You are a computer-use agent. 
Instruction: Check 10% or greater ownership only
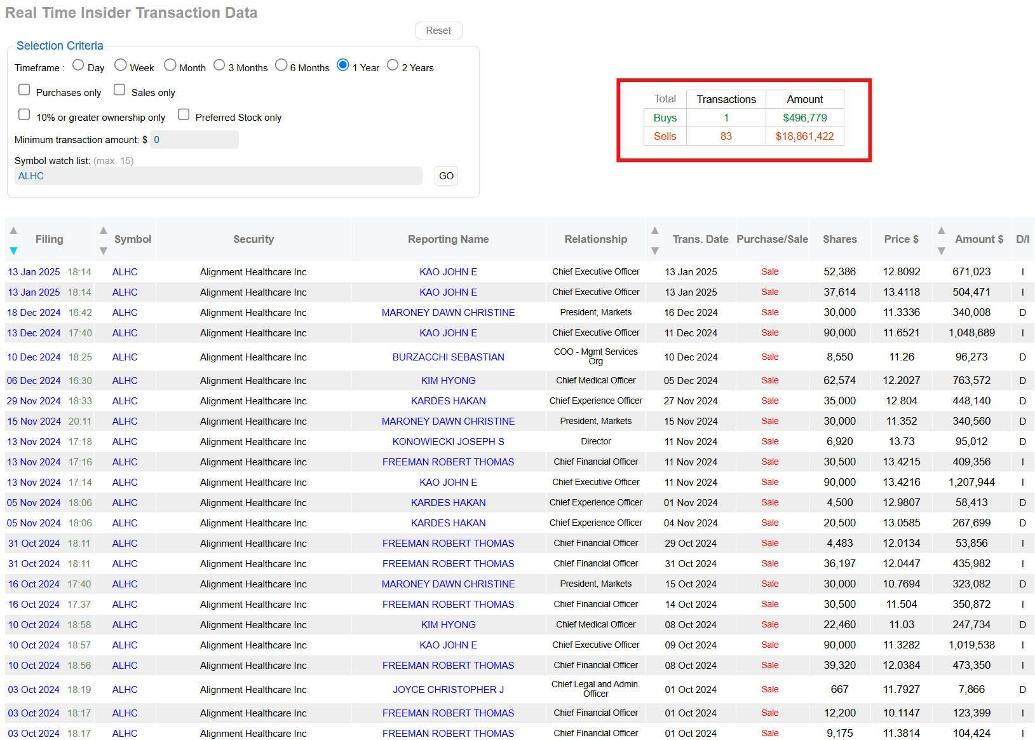(24, 114)
